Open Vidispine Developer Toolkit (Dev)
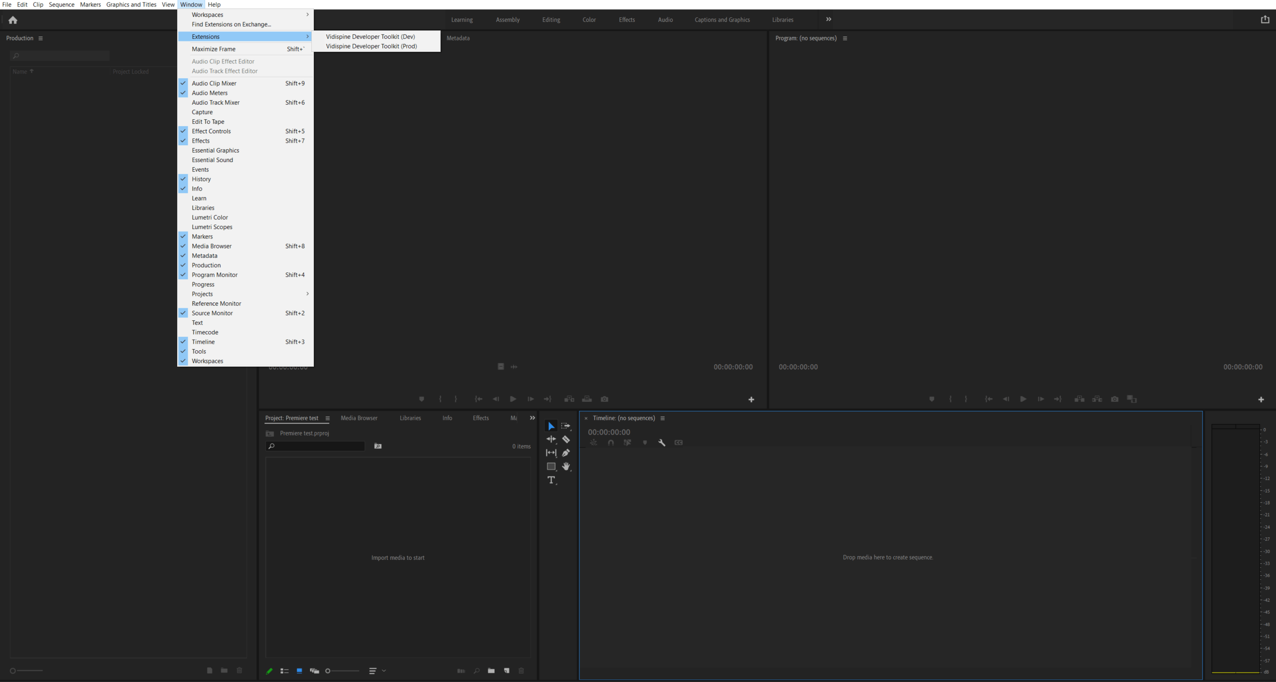This screenshot has height=682, width=1276. pyautogui.click(x=370, y=36)
